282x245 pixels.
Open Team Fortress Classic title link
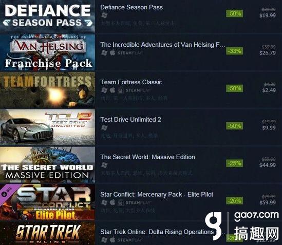131,82
